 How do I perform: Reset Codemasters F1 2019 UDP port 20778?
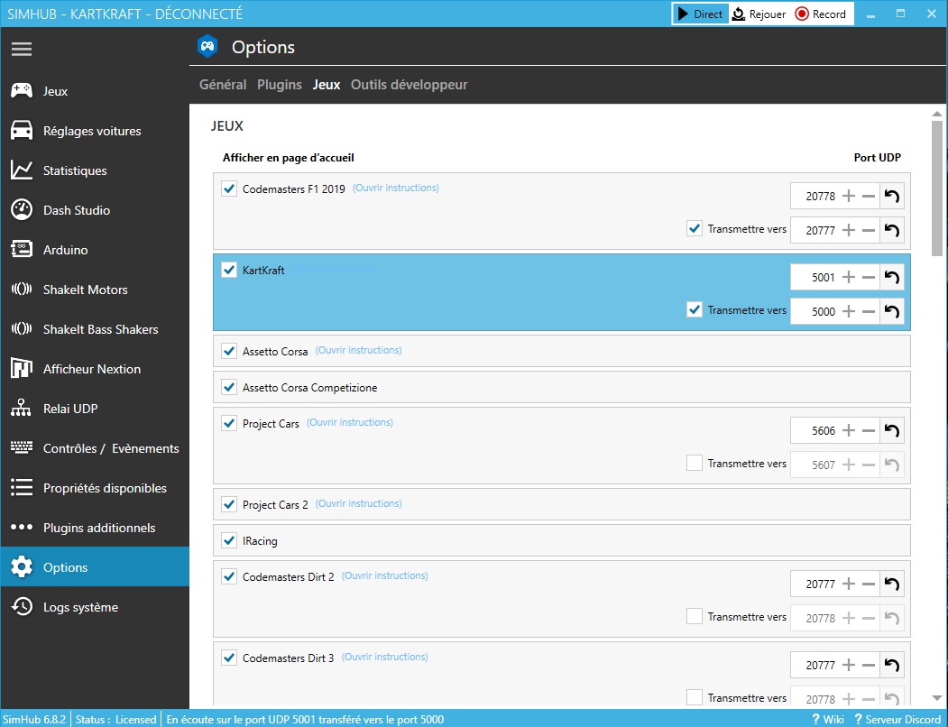892,196
